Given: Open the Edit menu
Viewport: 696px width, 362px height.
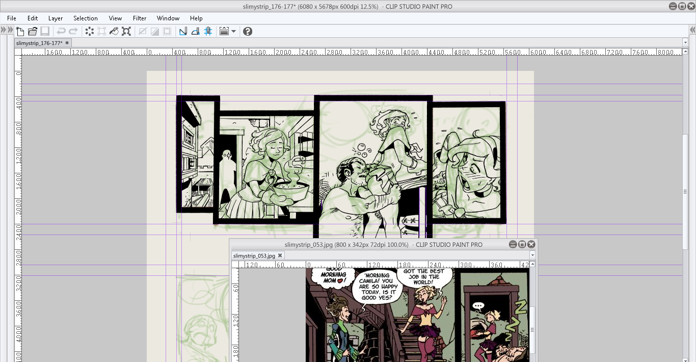Looking at the screenshot, I should click(33, 18).
